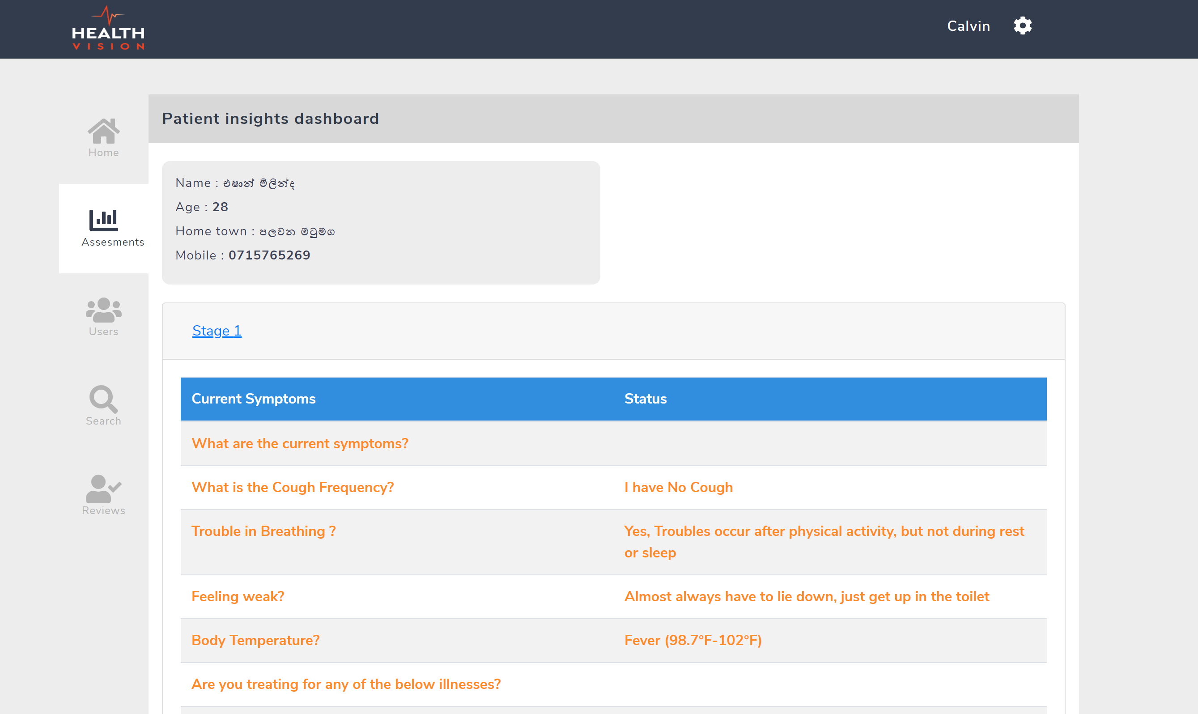Click the Search sidebar label
Image resolution: width=1198 pixels, height=714 pixels.
(x=103, y=421)
